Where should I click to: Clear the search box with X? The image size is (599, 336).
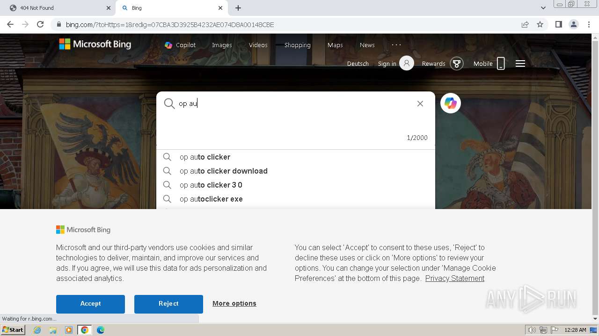point(420,104)
